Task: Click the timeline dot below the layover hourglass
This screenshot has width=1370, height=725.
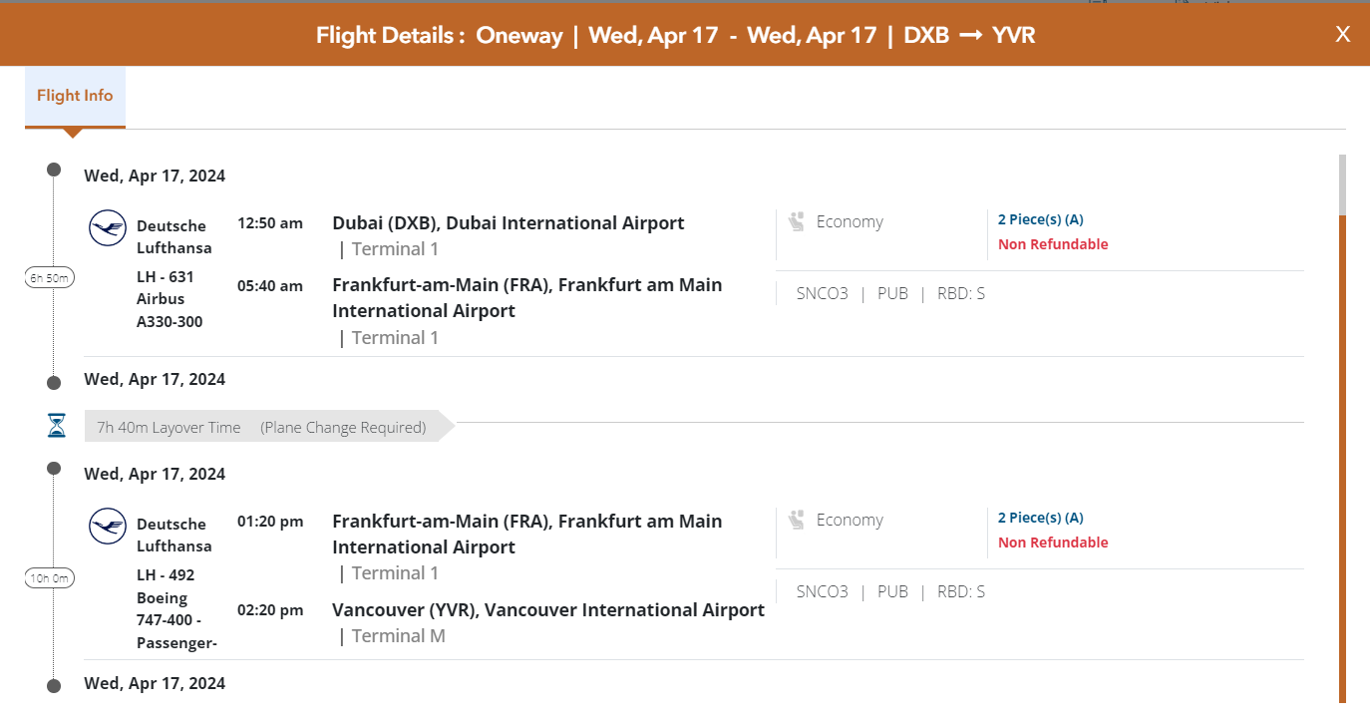Action: [54, 468]
